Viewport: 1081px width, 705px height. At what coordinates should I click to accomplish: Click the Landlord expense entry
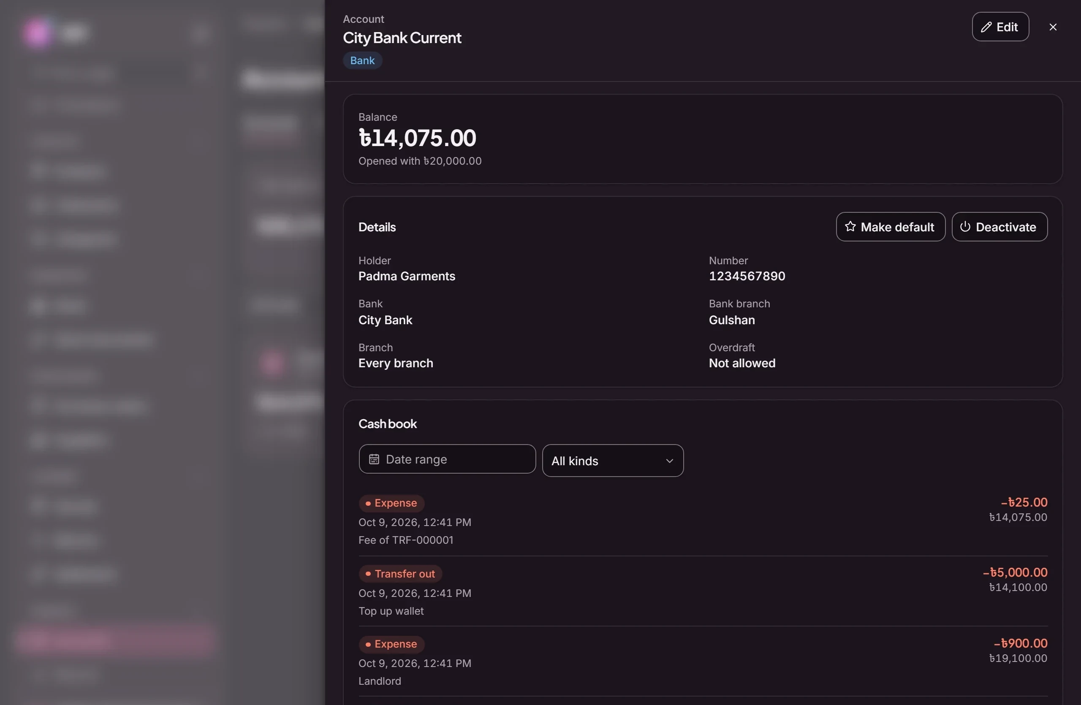703,662
